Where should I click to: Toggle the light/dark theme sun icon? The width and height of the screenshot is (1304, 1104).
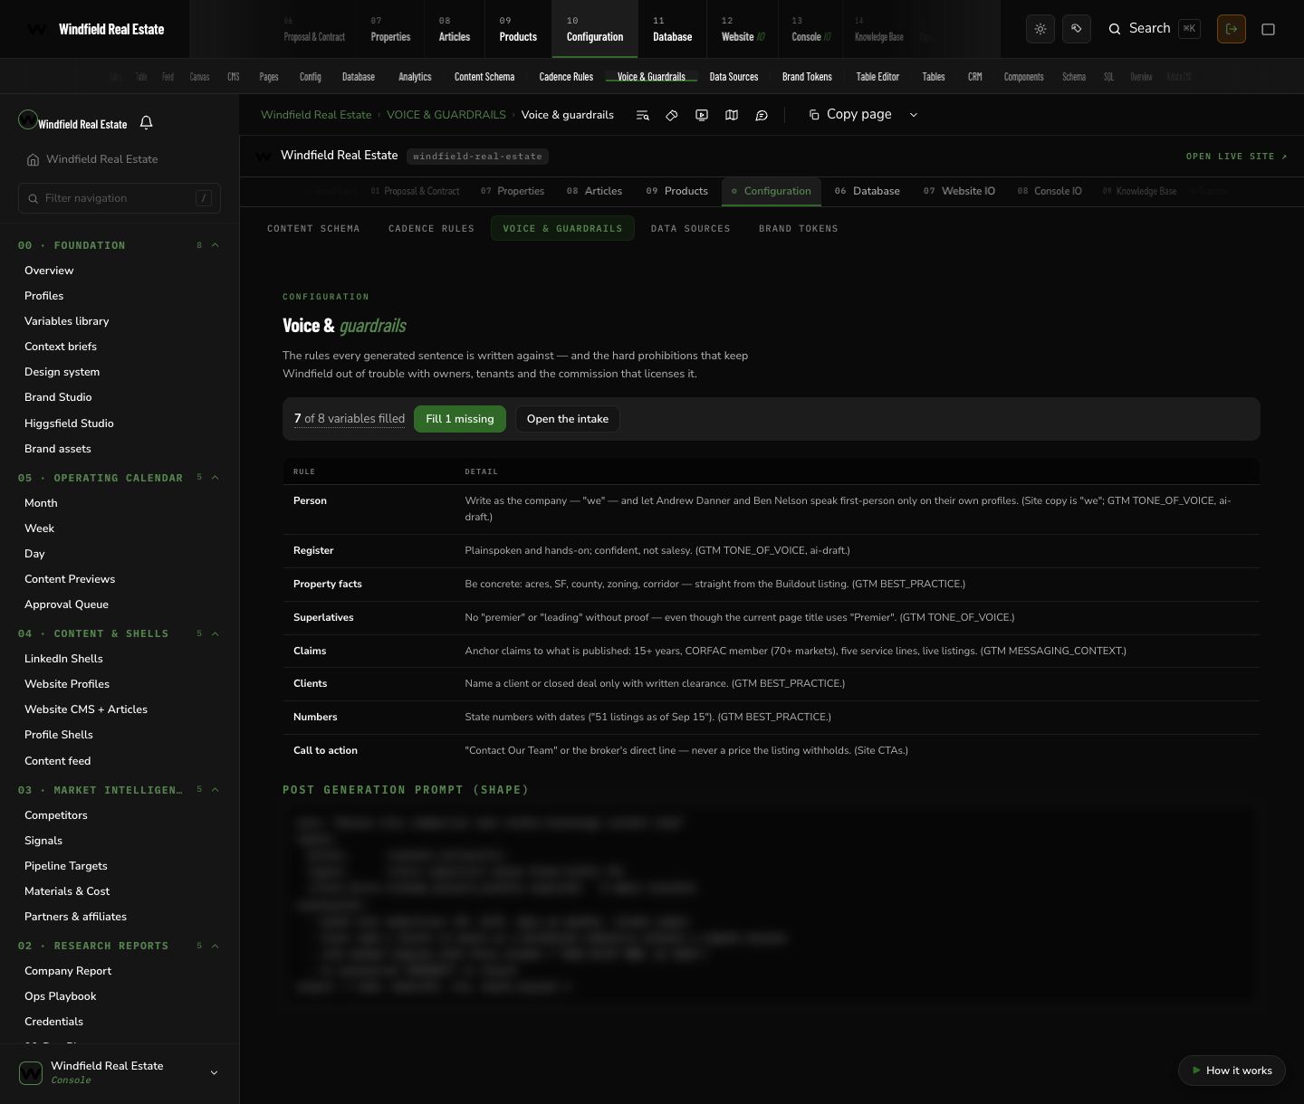point(1040,29)
